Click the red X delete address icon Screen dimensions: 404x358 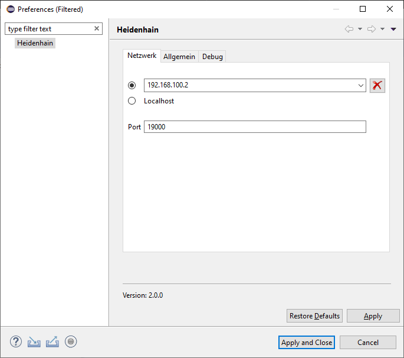(377, 86)
